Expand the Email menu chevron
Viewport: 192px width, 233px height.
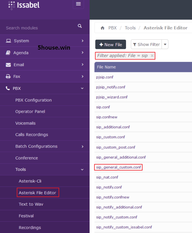coord(83,64)
